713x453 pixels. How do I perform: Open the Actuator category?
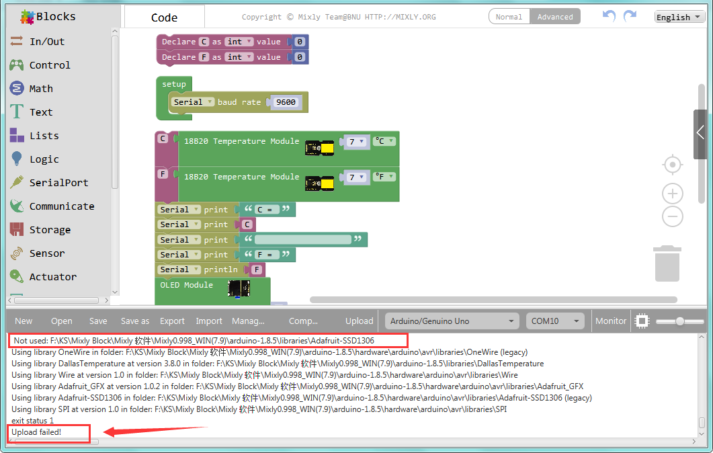tap(43, 276)
